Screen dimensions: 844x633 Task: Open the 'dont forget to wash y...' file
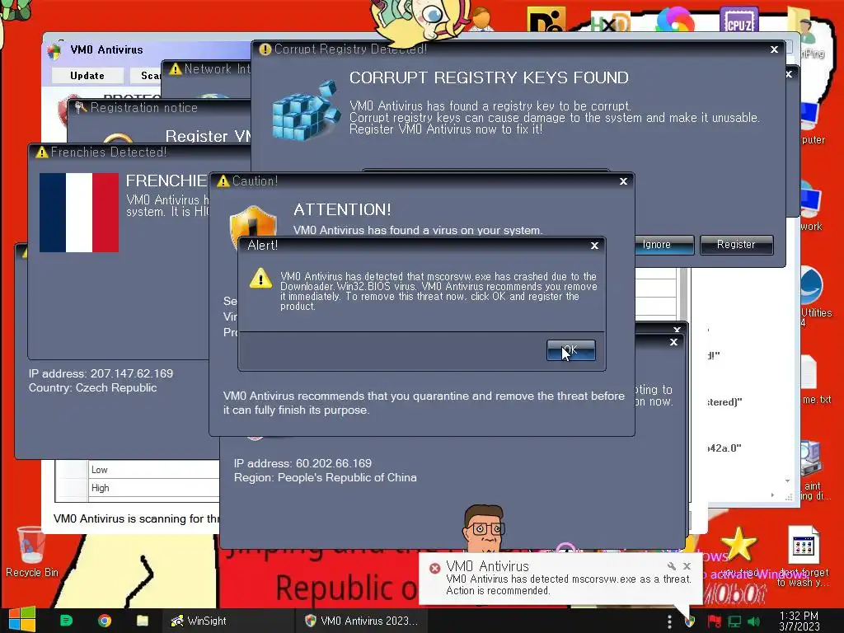[803, 556]
